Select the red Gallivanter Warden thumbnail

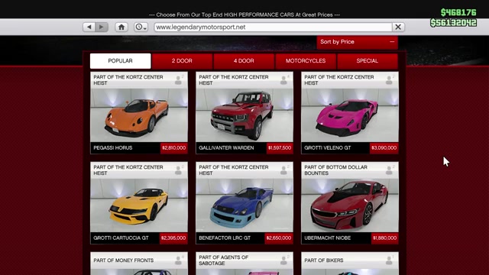coord(244,115)
